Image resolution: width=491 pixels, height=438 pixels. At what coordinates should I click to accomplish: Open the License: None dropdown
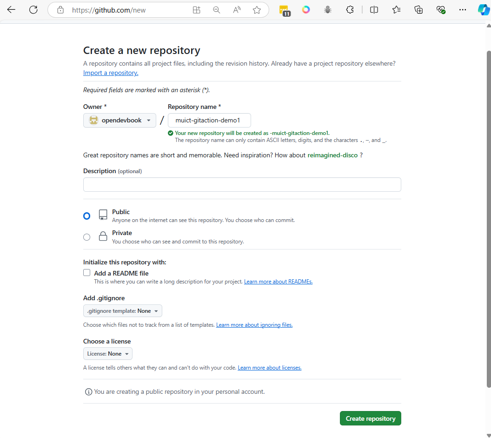tap(108, 354)
